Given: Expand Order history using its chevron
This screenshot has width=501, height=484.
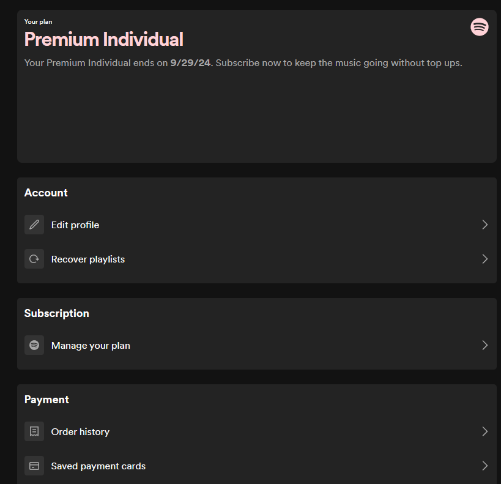Looking at the screenshot, I should point(484,431).
